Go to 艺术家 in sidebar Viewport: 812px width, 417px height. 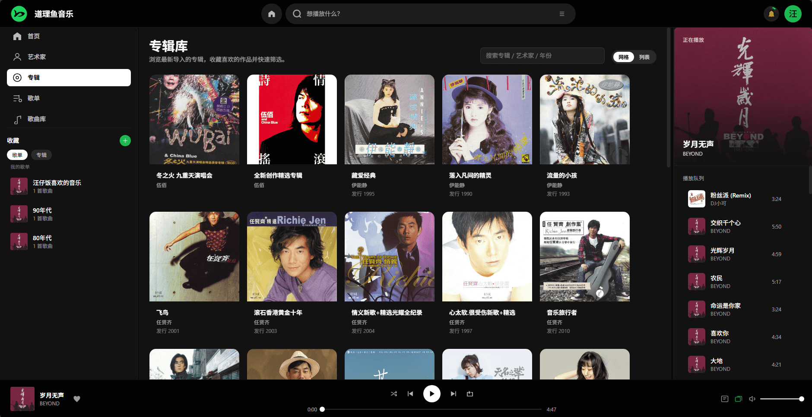coord(37,57)
